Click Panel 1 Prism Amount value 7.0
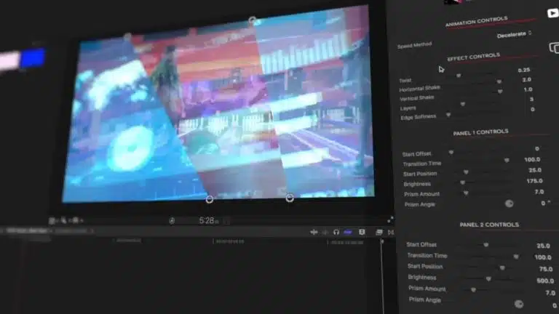The image size is (559, 314). coord(539,192)
